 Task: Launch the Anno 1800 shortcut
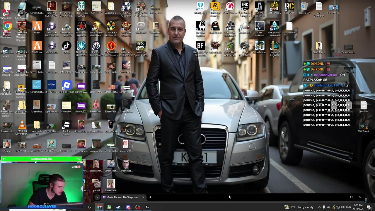(x=96, y=8)
